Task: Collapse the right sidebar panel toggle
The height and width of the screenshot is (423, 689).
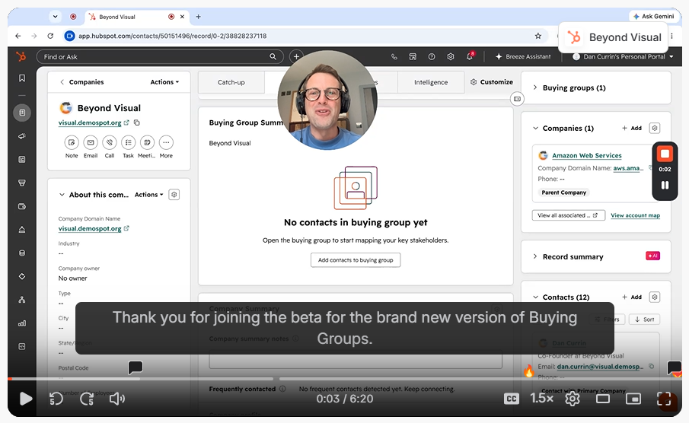Action: tap(517, 99)
